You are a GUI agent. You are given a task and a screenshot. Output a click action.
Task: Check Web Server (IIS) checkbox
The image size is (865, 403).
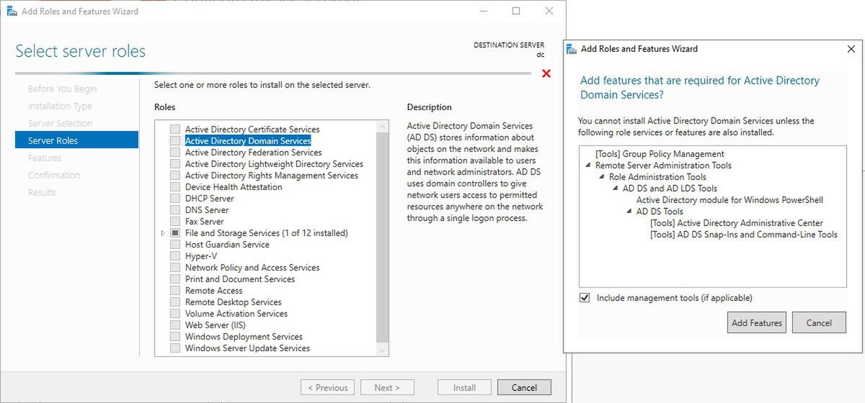[x=175, y=325]
